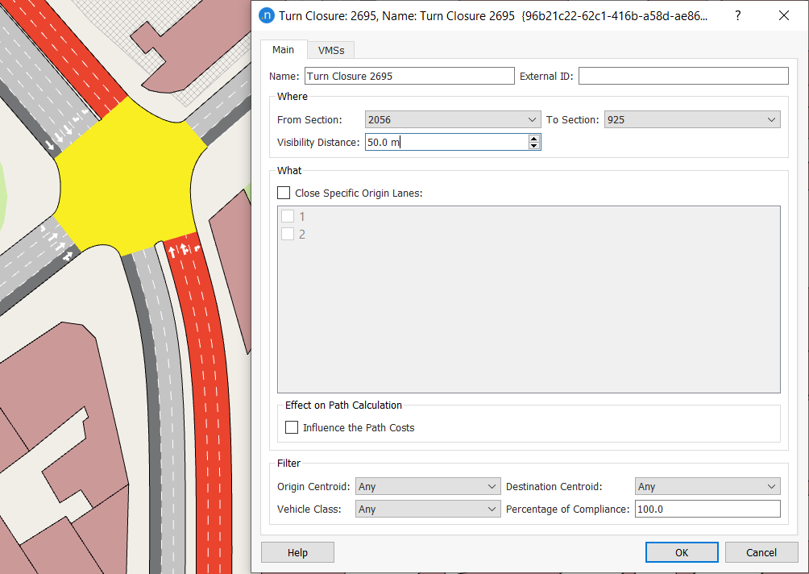The width and height of the screenshot is (809, 574).
Task: Expand the Vehicle Class dropdown
Action: point(428,509)
